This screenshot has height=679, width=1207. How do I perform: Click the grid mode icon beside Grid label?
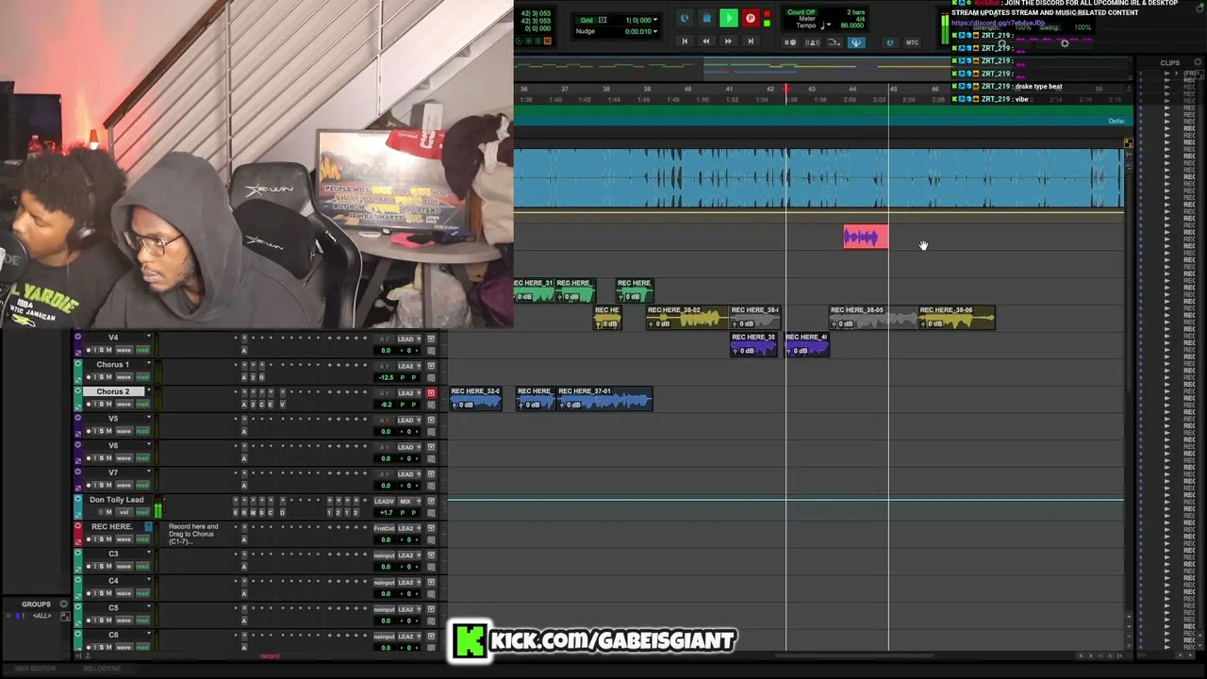(603, 20)
